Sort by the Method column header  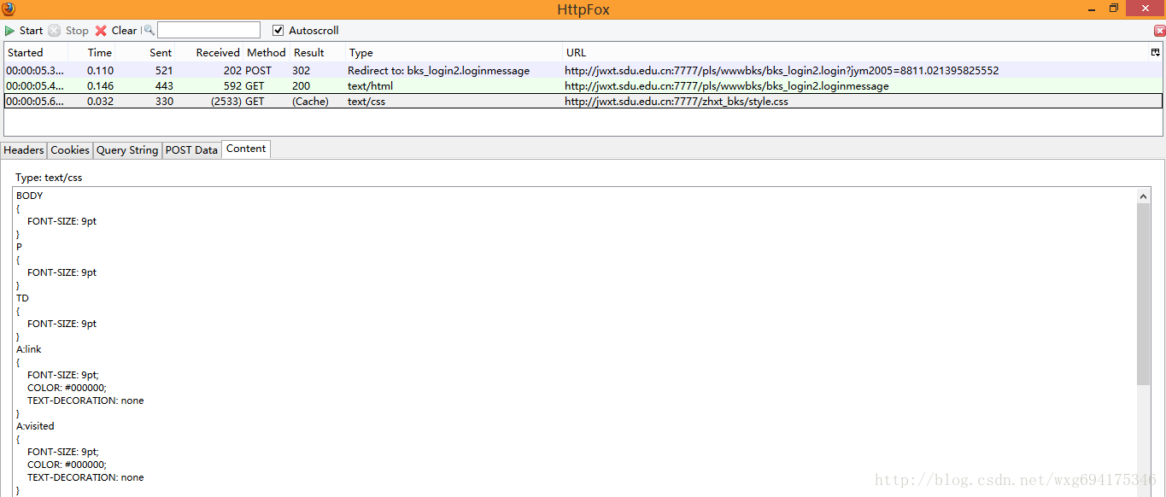point(266,52)
